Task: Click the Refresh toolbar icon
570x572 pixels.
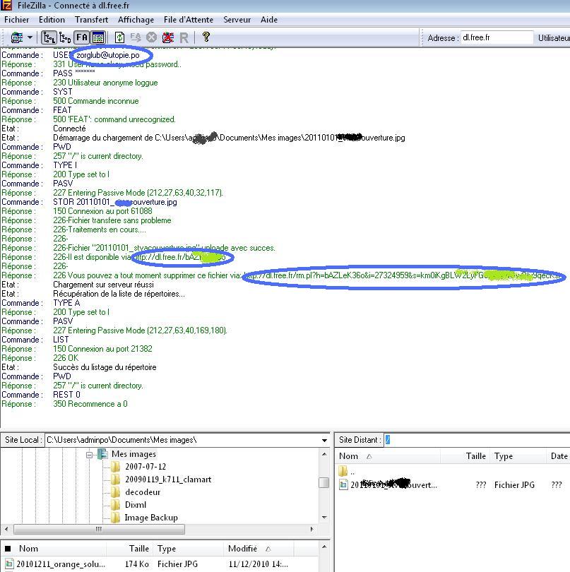Action: click(x=119, y=37)
